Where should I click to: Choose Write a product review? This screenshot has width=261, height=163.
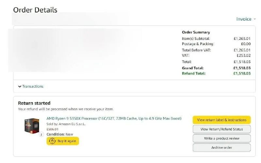[222, 138]
